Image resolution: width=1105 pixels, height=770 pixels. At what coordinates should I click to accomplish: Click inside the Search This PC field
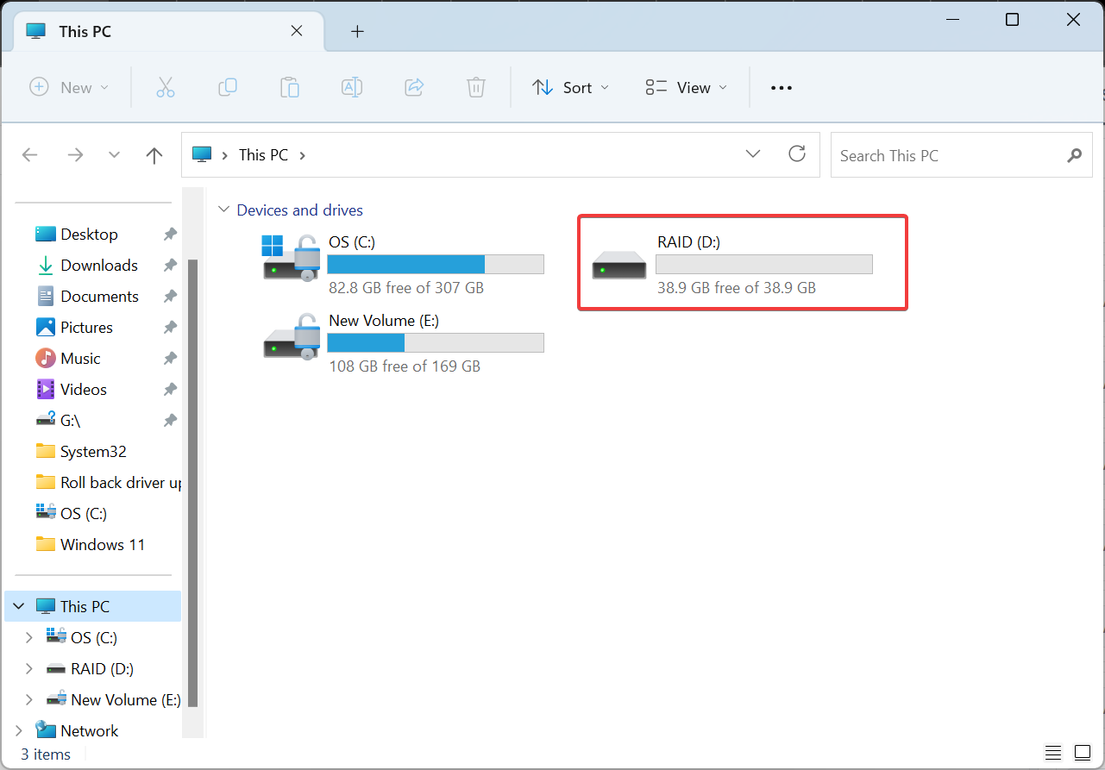click(932, 155)
